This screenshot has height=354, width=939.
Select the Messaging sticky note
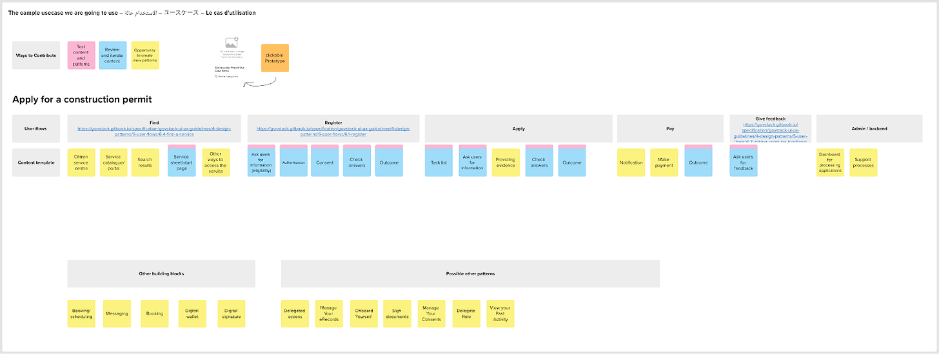pos(117,313)
